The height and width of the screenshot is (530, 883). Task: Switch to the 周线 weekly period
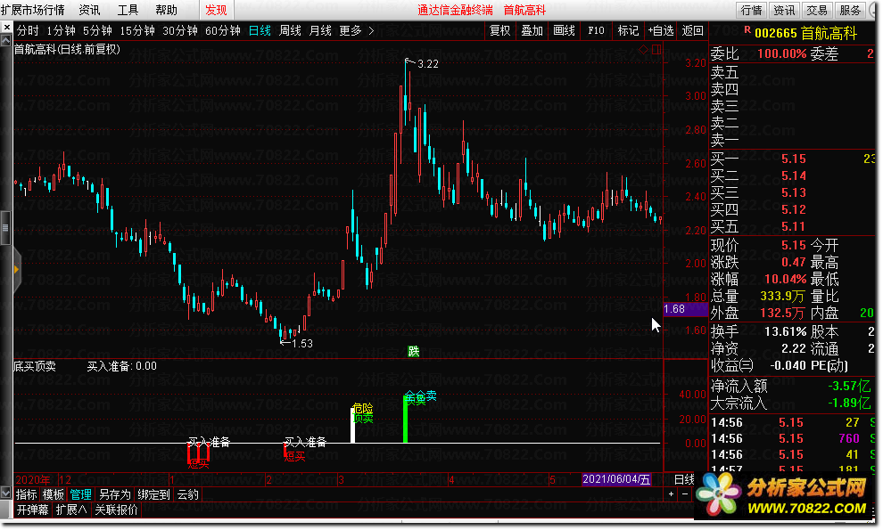(290, 30)
